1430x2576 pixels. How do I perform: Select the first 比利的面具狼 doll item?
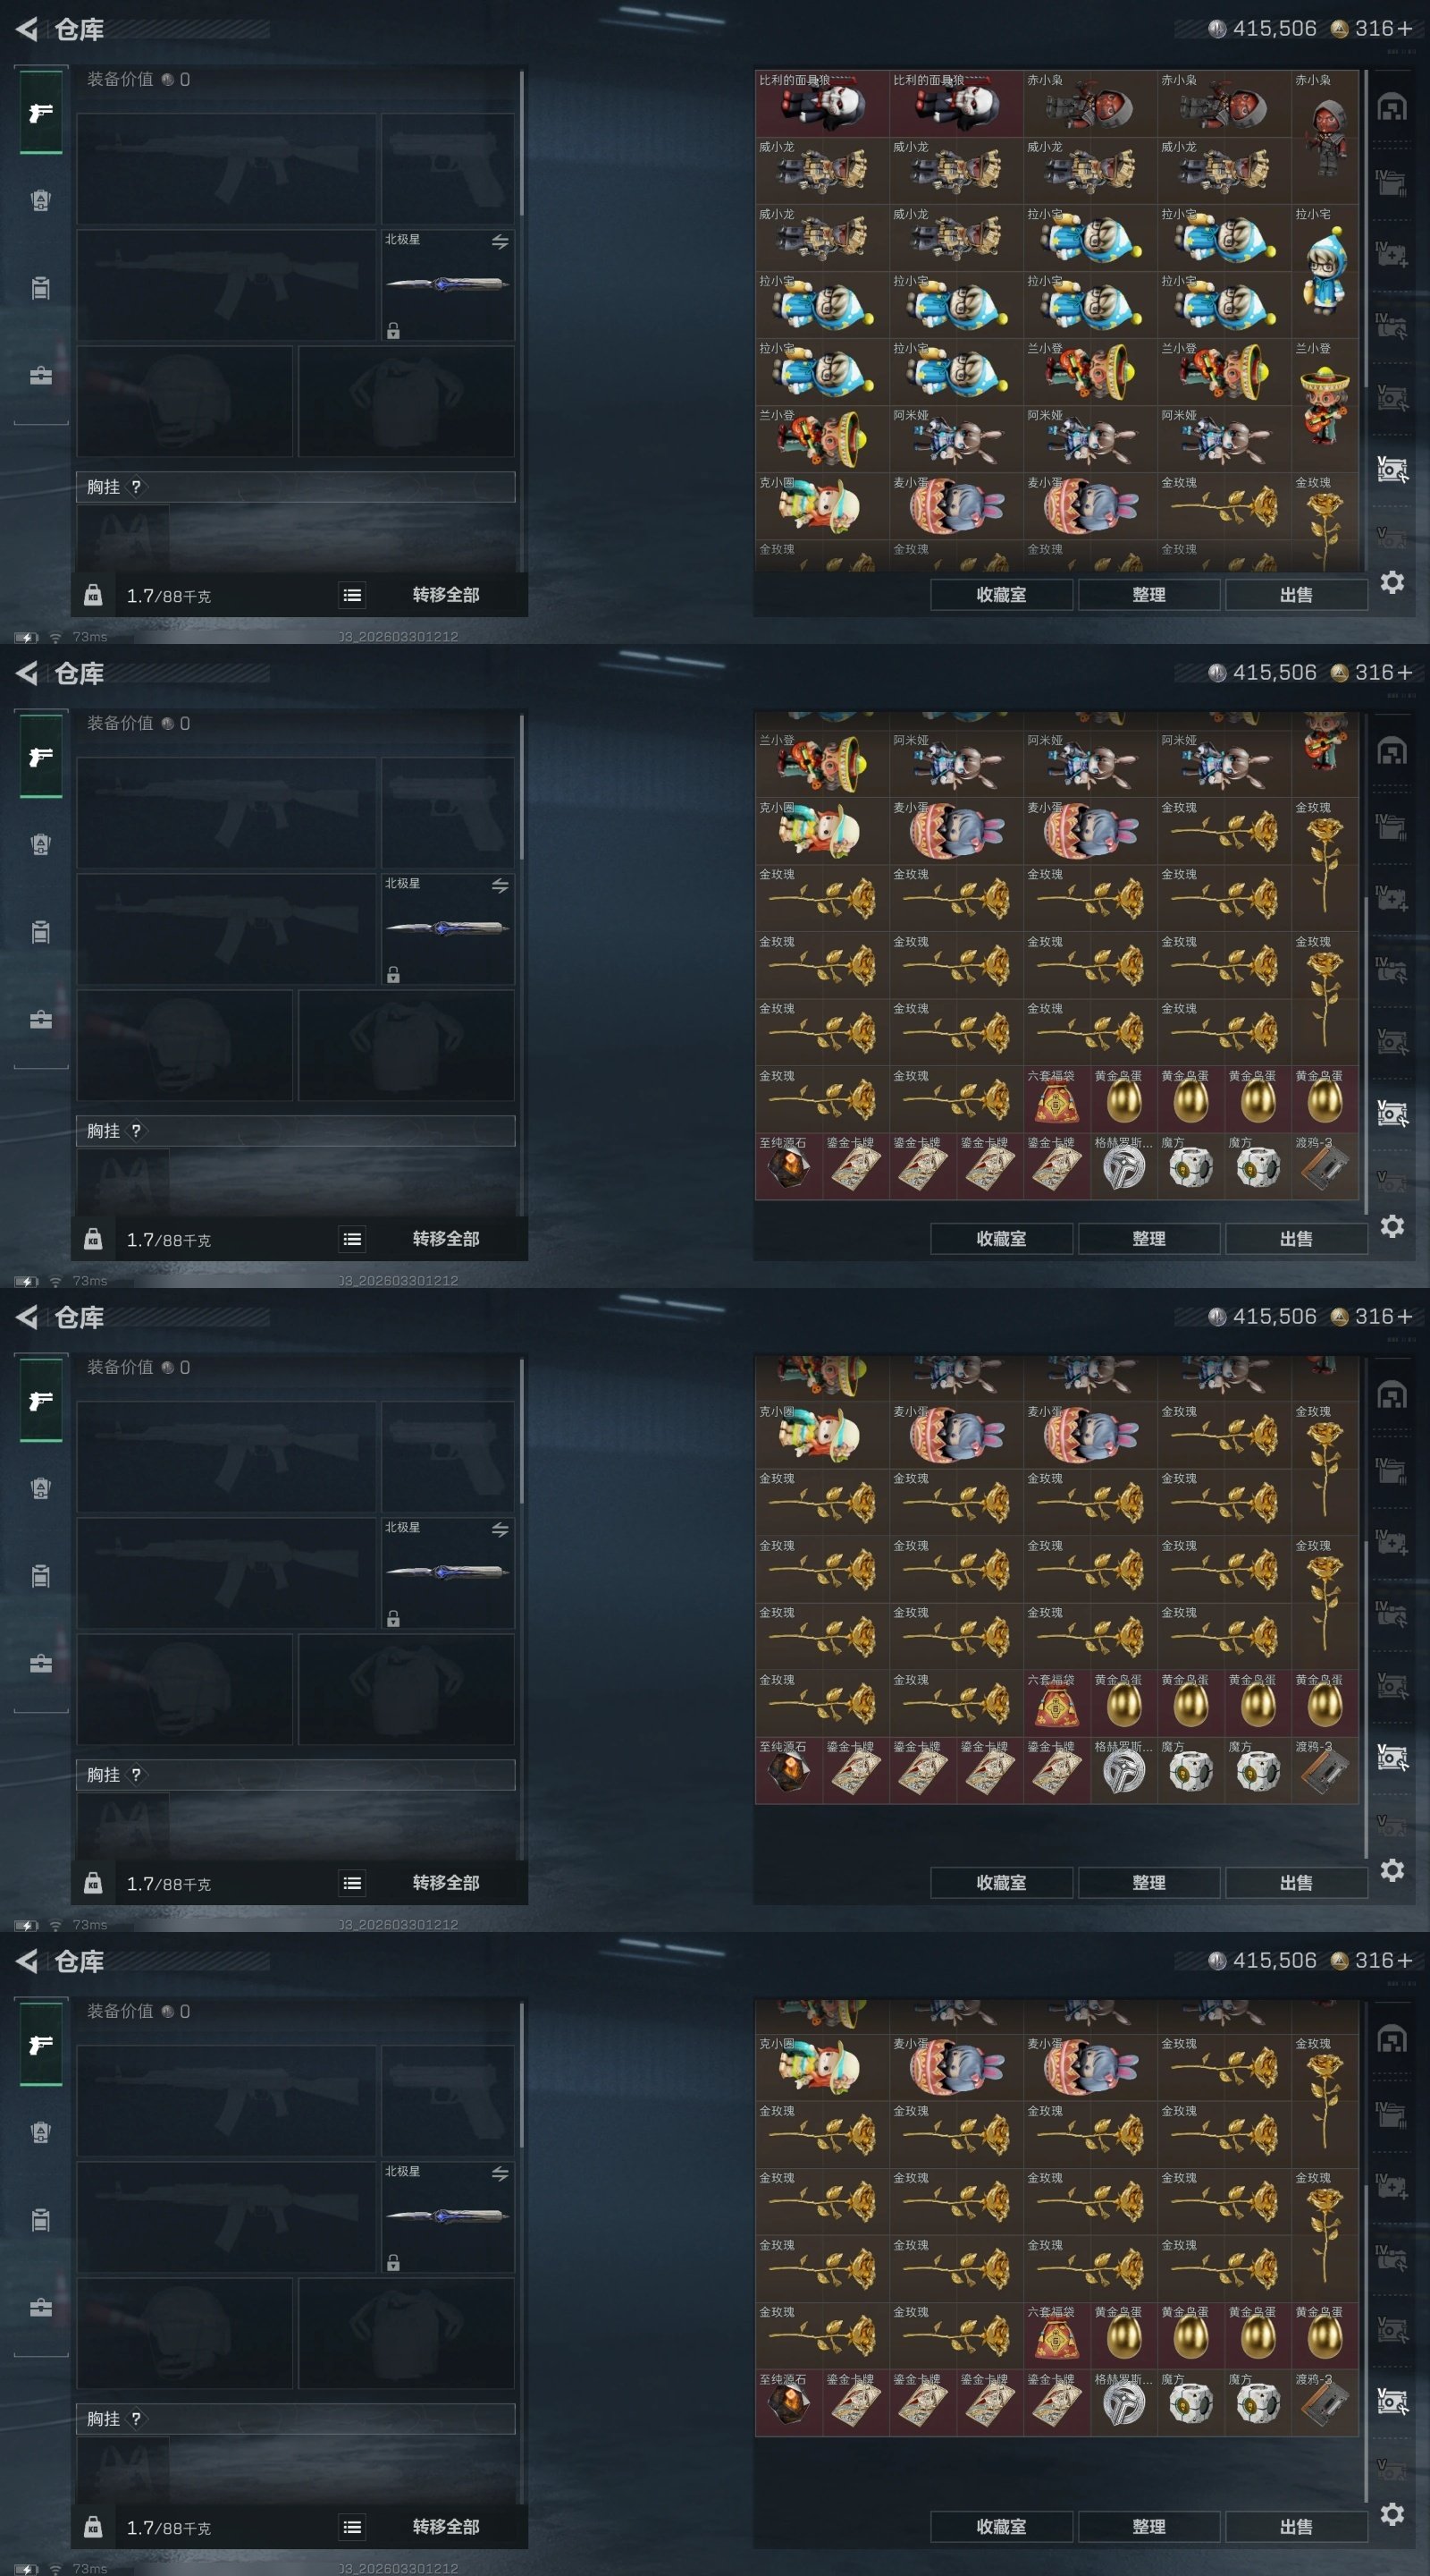[822, 103]
